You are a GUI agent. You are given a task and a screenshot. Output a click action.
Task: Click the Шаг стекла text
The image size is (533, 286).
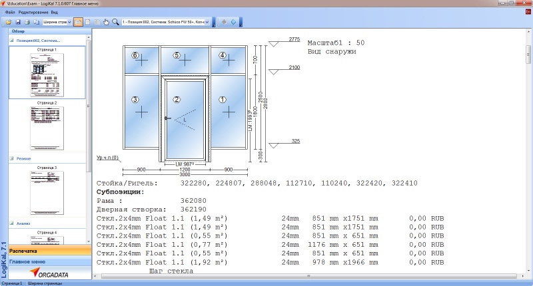point(171,271)
